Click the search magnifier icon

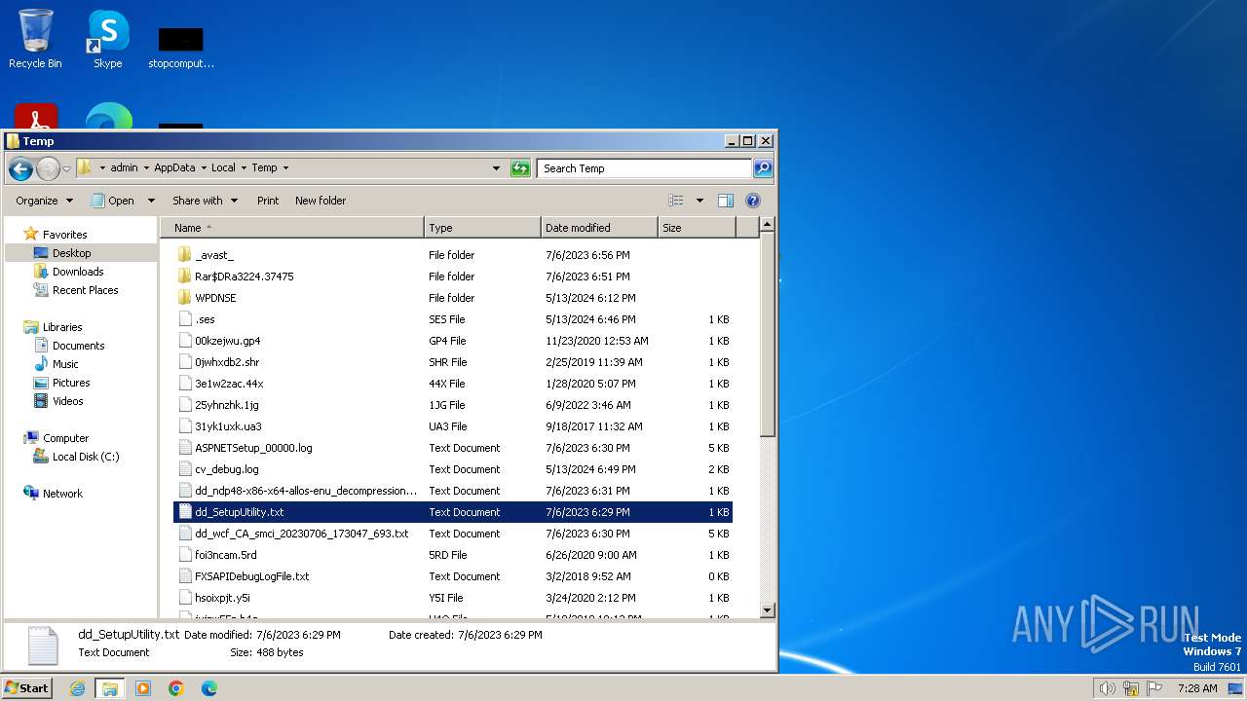pos(763,168)
